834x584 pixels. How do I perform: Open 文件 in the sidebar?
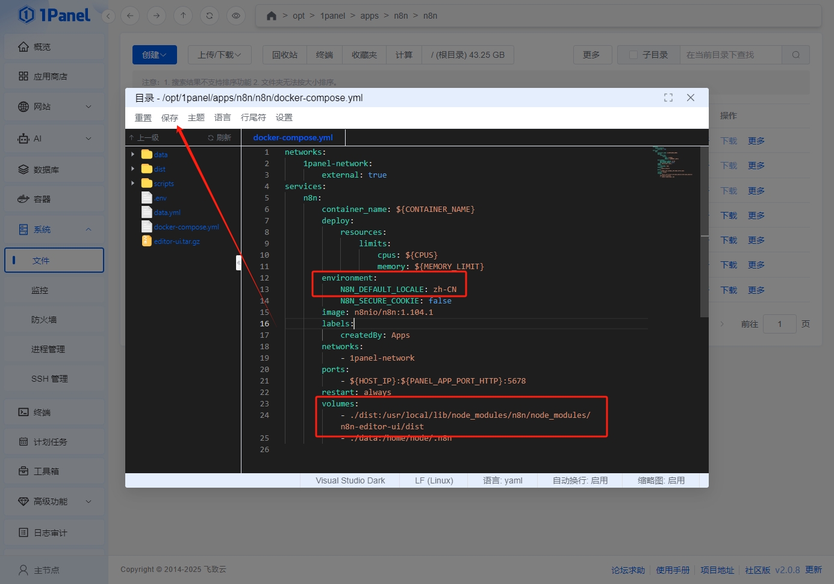tap(54, 260)
